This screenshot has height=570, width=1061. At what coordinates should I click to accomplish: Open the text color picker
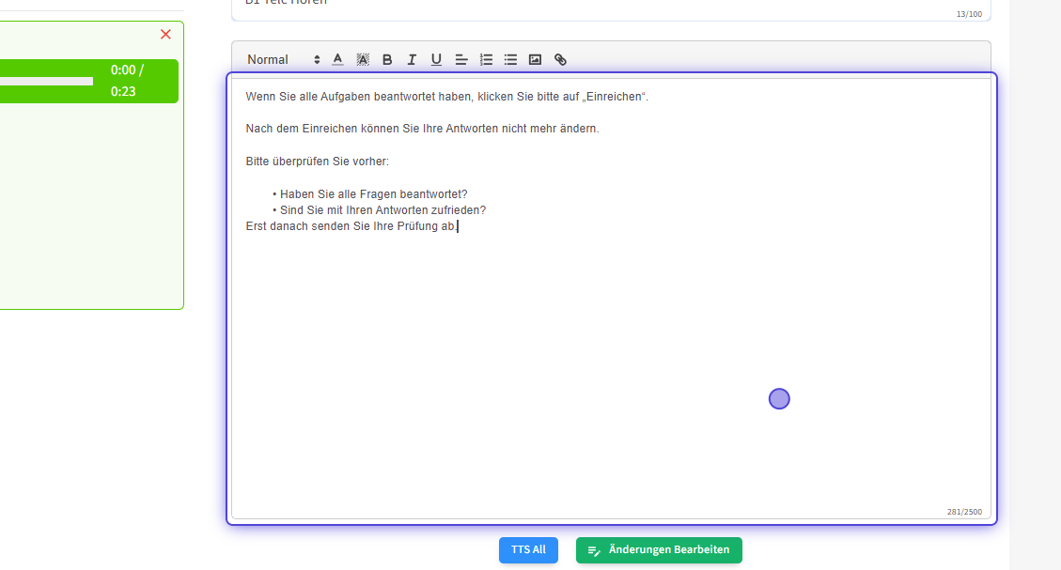[x=337, y=59]
